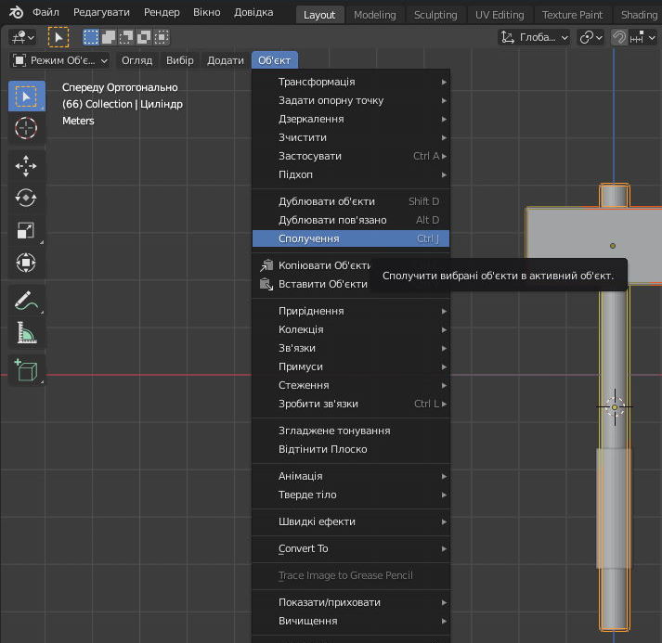Open the Convert To submenu
The image size is (662, 643).
point(351,549)
